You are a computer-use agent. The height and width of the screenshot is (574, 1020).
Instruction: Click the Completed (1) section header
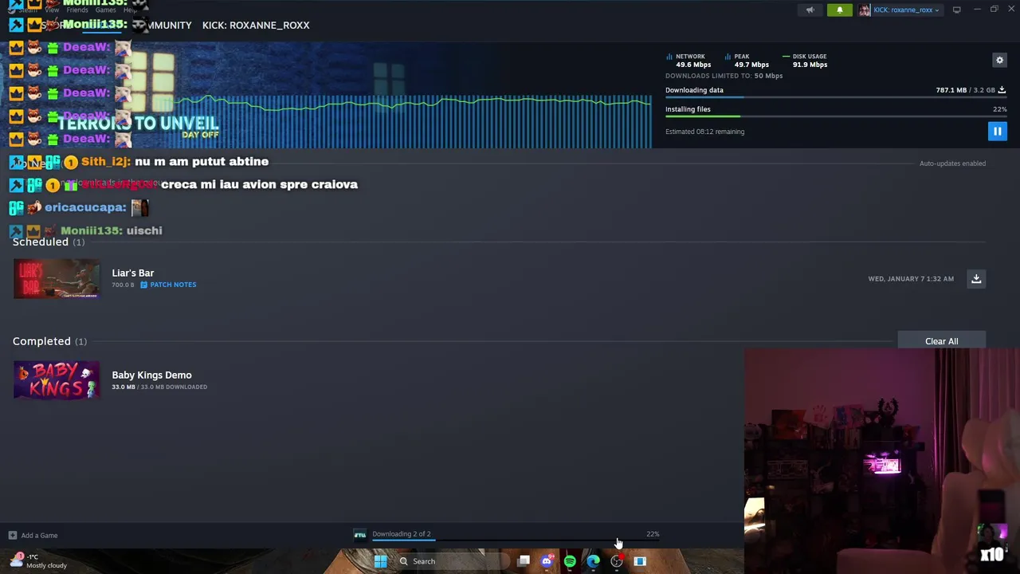click(x=49, y=341)
